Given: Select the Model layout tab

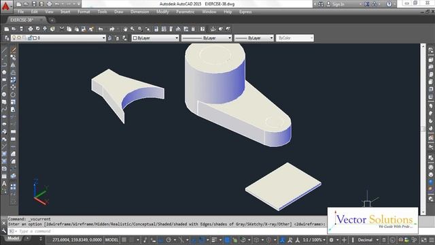Looking at the screenshot, I should tap(13, 238).
